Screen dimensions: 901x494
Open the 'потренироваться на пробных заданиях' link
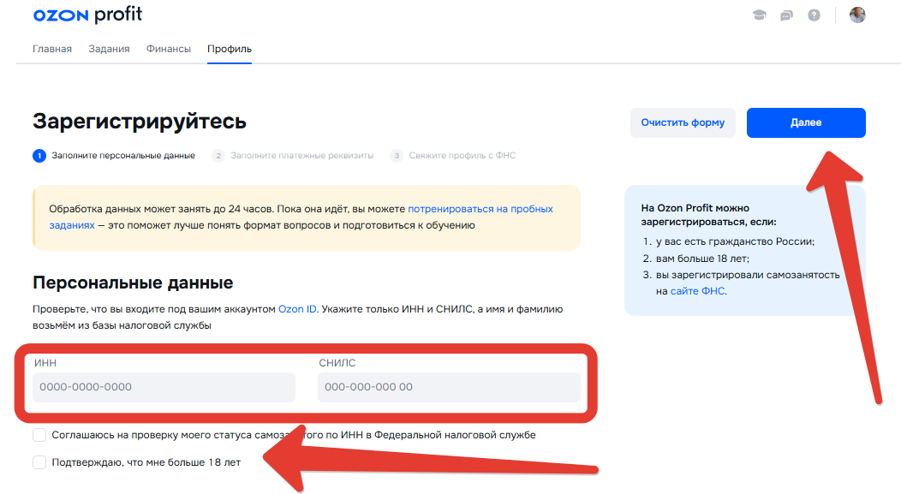[x=480, y=209]
